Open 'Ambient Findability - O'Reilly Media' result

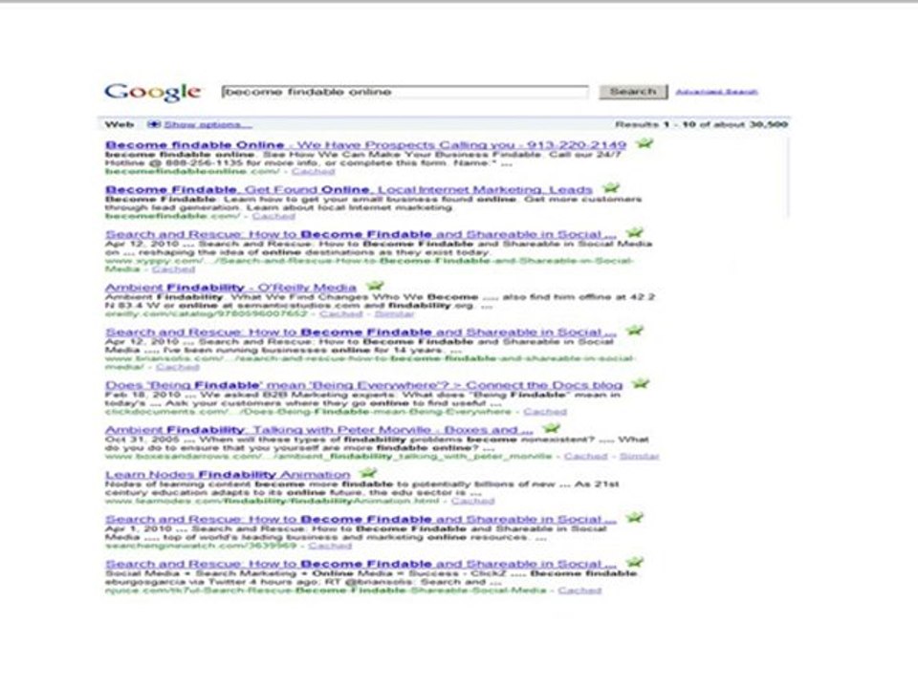click(x=230, y=288)
